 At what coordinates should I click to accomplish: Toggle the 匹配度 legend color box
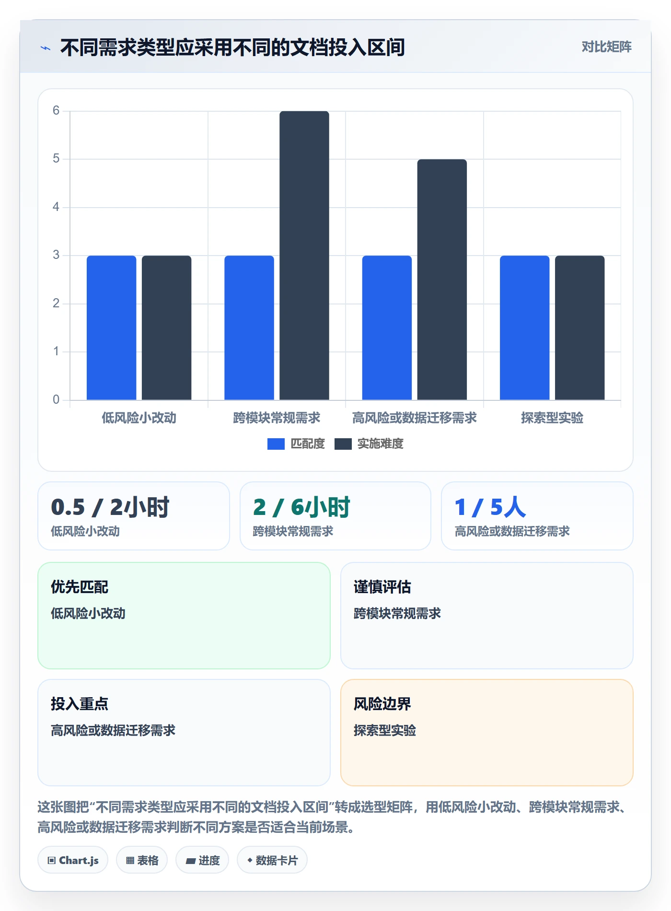click(x=276, y=444)
